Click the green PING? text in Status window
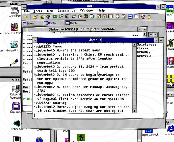Image resolution: width=174 pixels, height=142 pixels. point(27,99)
